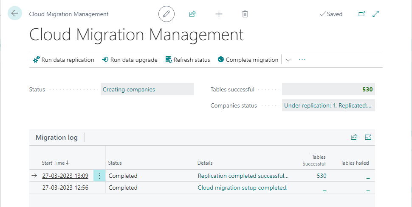Viewport: 412px width, 207px height.
Task: Open Replication completed successfully details
Action: (x=243, y=176)
